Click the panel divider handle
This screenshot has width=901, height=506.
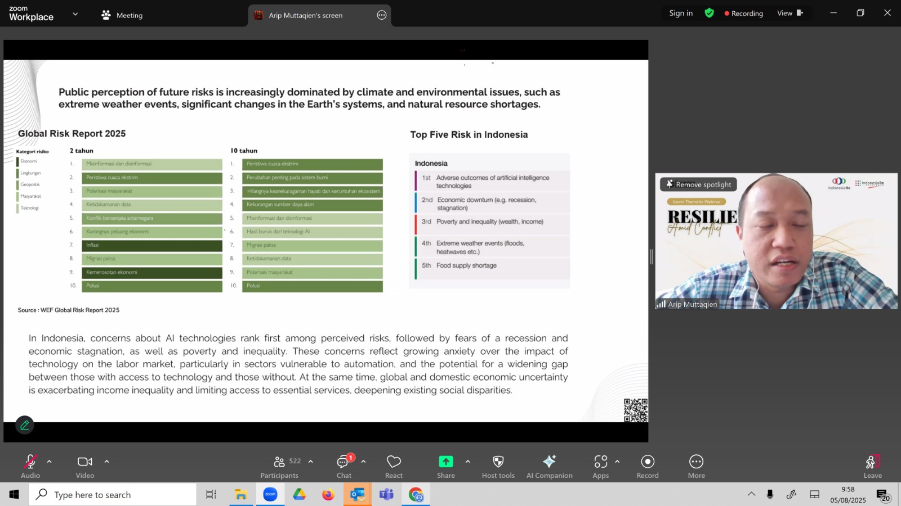(652, 257)
